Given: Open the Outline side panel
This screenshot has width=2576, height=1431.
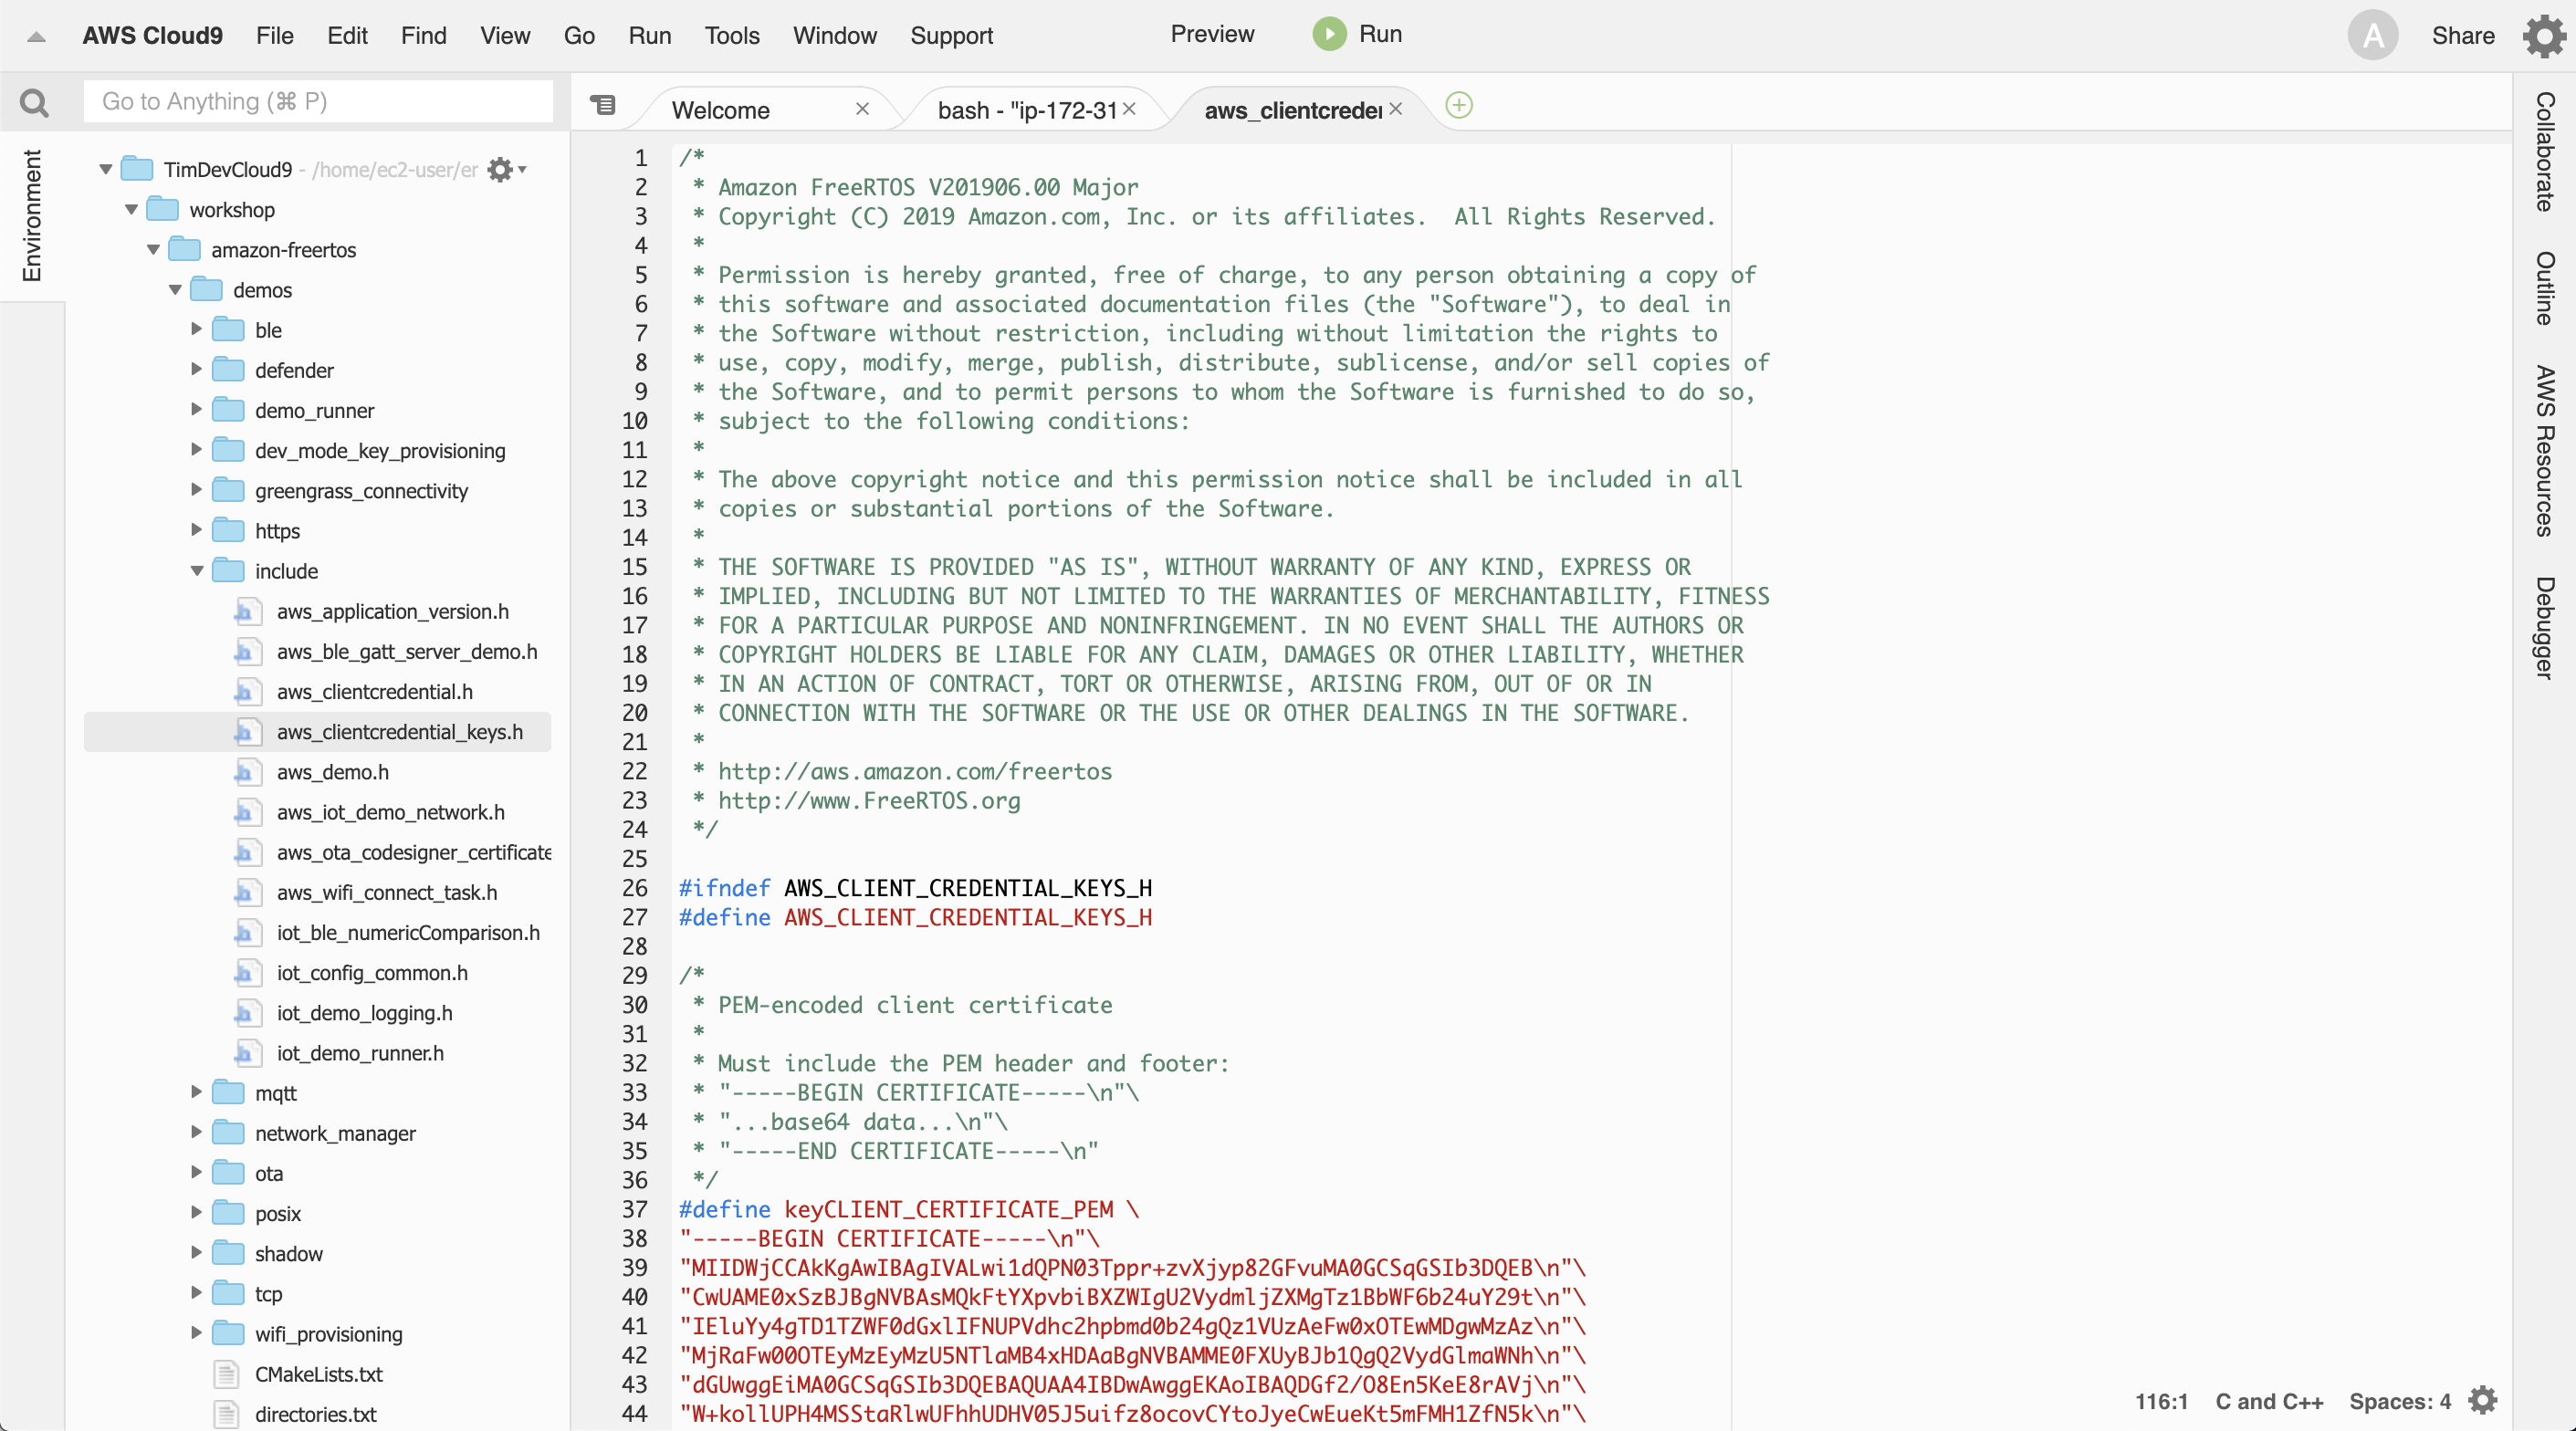Looking at the screenshot, I should (2545, 288).
